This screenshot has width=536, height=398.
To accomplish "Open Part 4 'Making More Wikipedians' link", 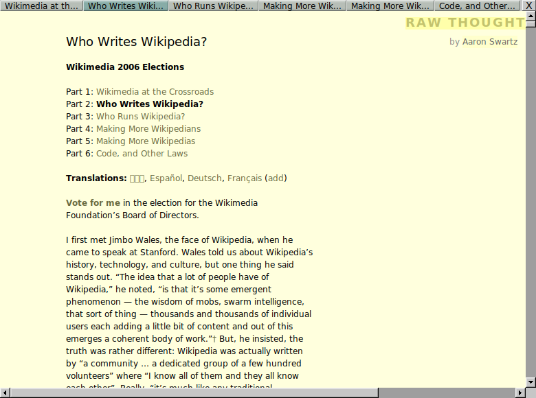I will point(148,129).
